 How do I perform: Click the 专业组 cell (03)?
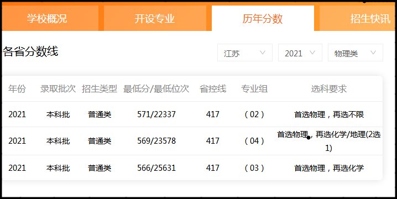tap(254, 168)
